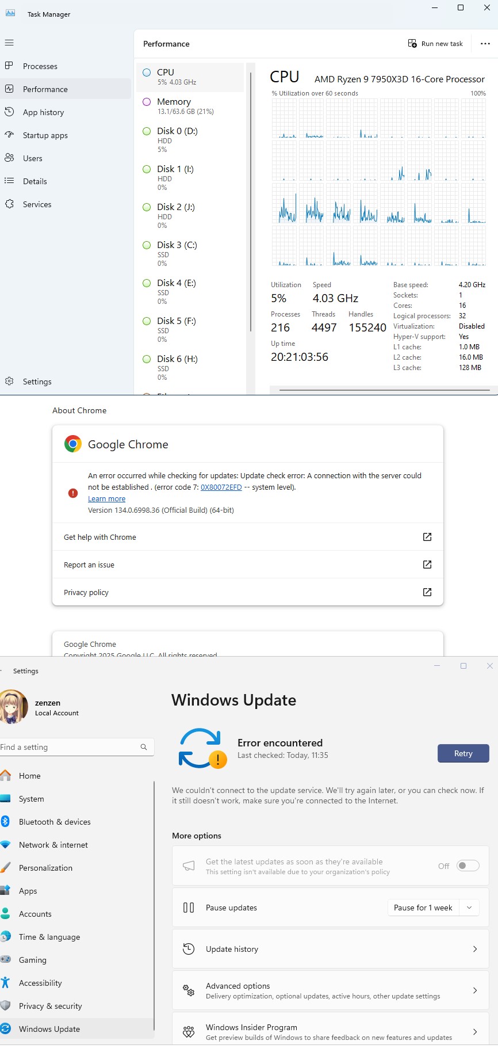Viewport: 498px width, 1052px height.
Task: Click external link icon beside Report an issue
Action: tap(427, 565)
